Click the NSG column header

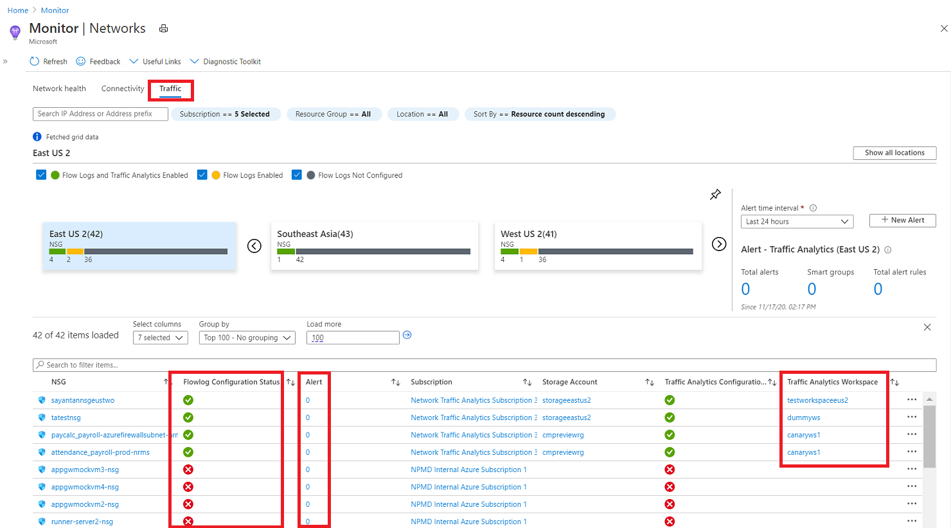point(58,382)
